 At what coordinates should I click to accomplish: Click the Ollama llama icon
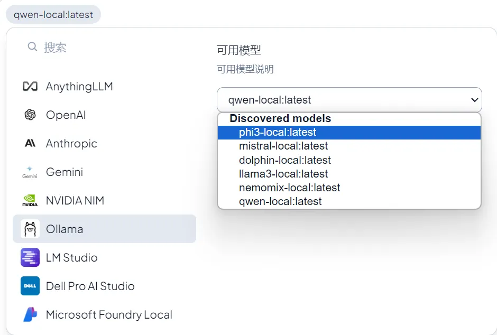(30, 229)
